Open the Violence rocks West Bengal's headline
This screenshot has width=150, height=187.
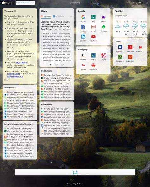55,25
